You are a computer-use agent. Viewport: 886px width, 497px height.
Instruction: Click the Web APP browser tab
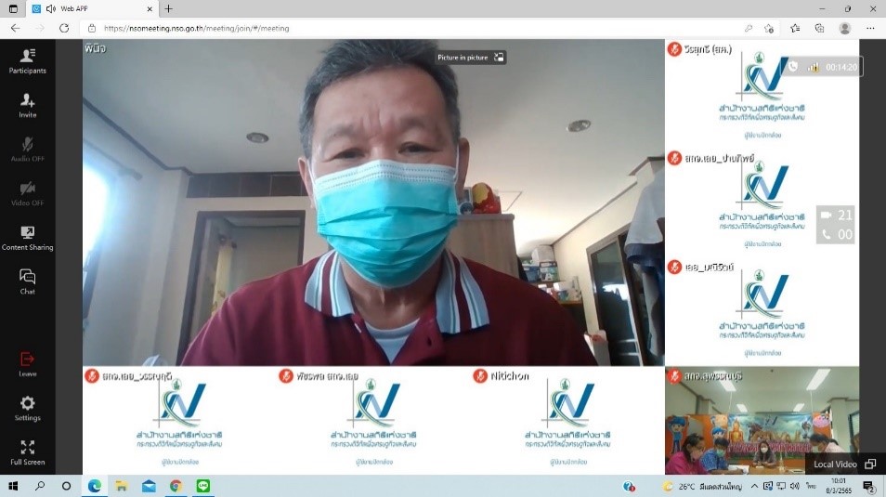[x=88, y=8]
